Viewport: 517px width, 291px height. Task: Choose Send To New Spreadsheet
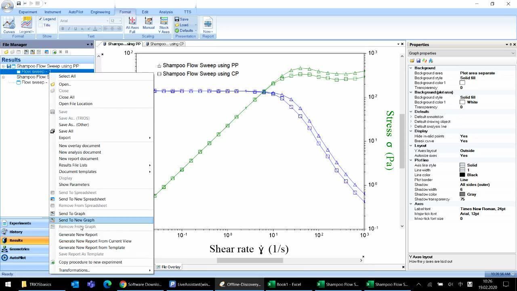82,199
